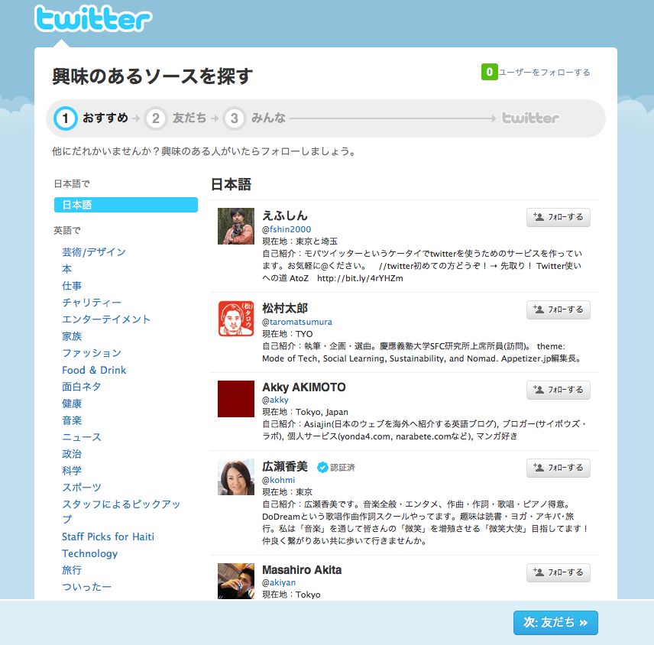Open the 面白ネタ category

pos(81,387)
